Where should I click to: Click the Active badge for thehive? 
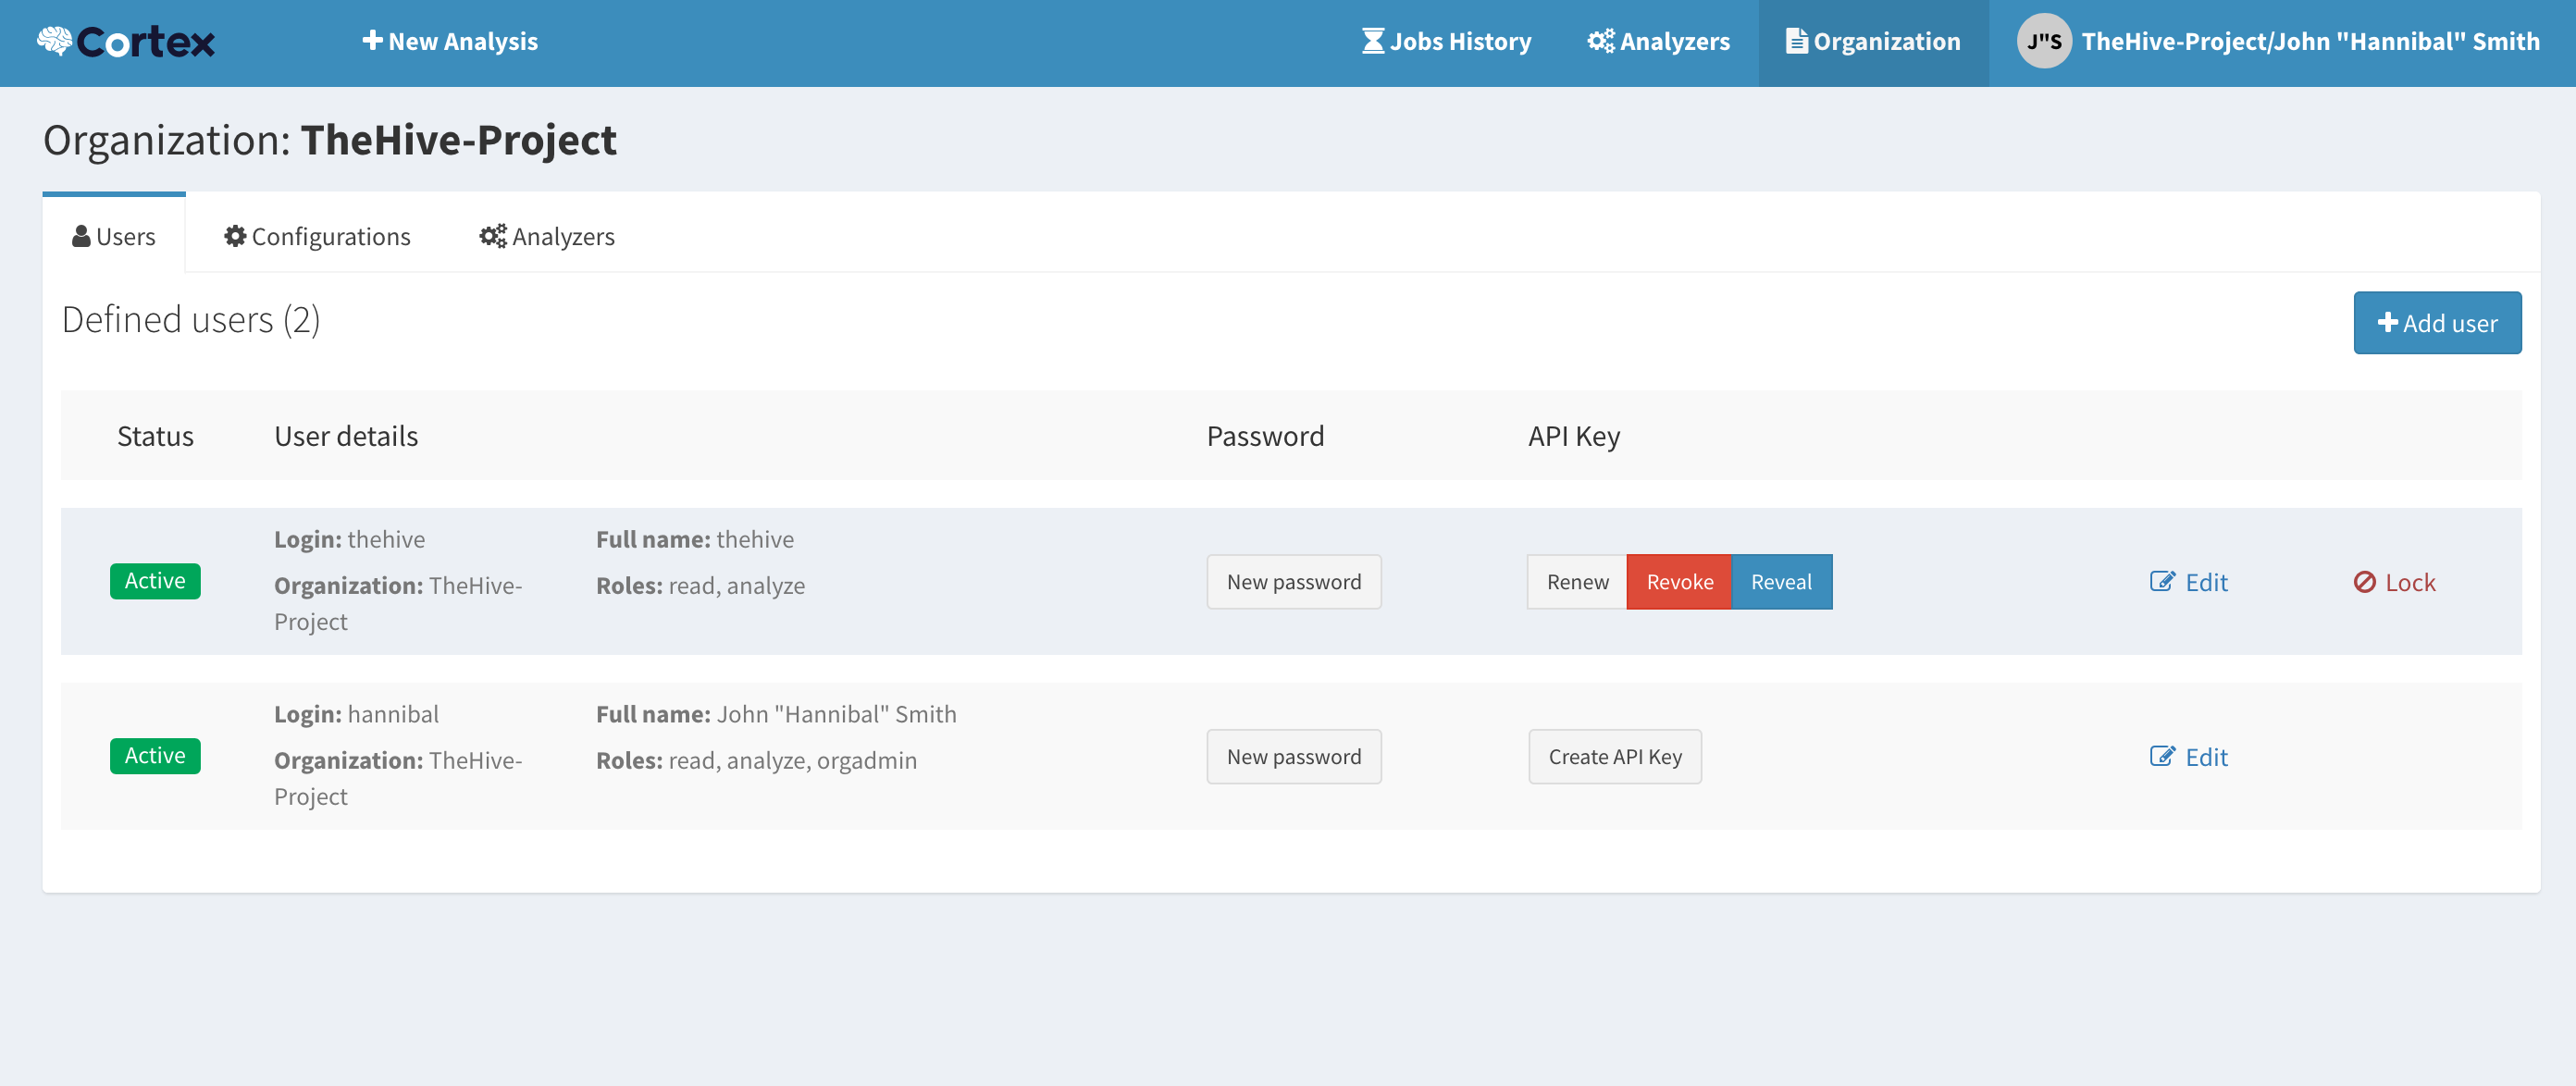coord(155,581)
